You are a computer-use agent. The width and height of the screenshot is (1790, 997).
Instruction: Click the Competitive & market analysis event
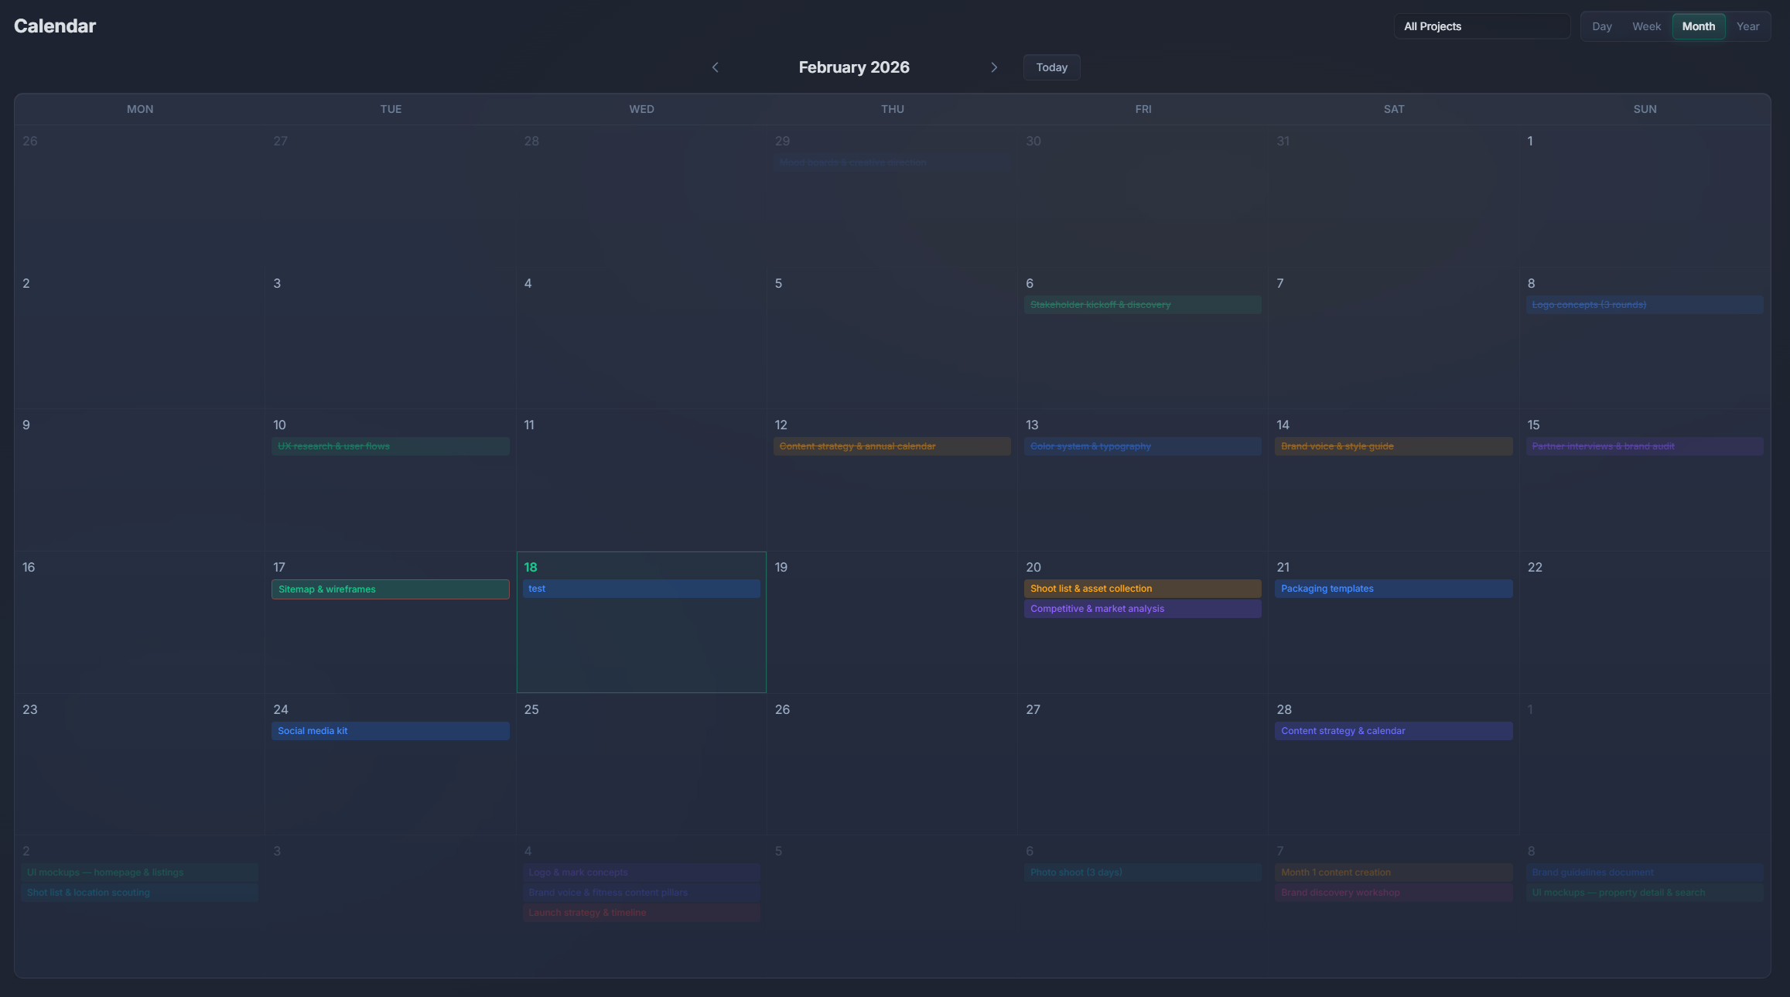click(1142, 609)
